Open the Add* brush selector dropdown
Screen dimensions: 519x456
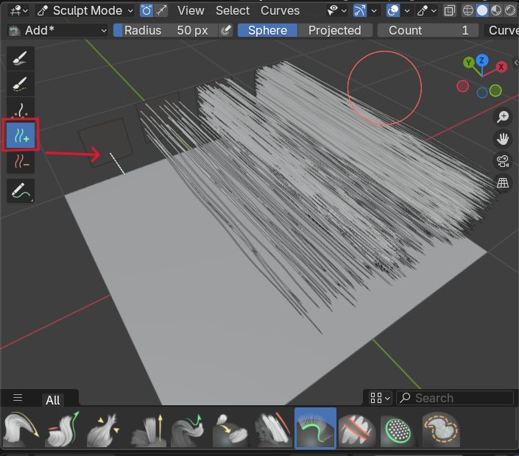(x=57, y=30)
